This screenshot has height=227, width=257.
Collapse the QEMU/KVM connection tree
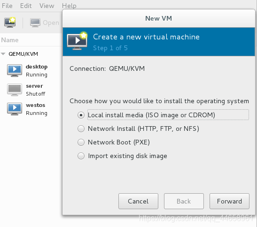pos(3,54)
